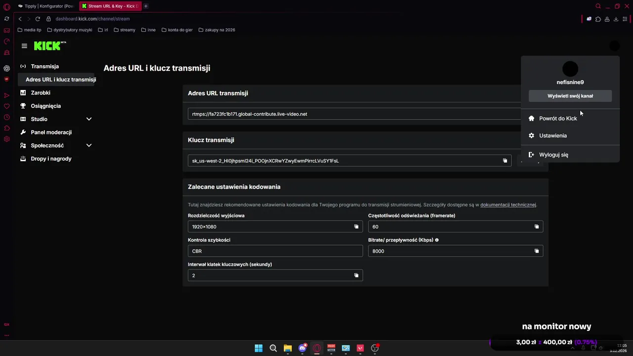The height and width of the screenshot is (356, 633).
Task: Open the irl bookmarks folder
Action: pos(103,30)
